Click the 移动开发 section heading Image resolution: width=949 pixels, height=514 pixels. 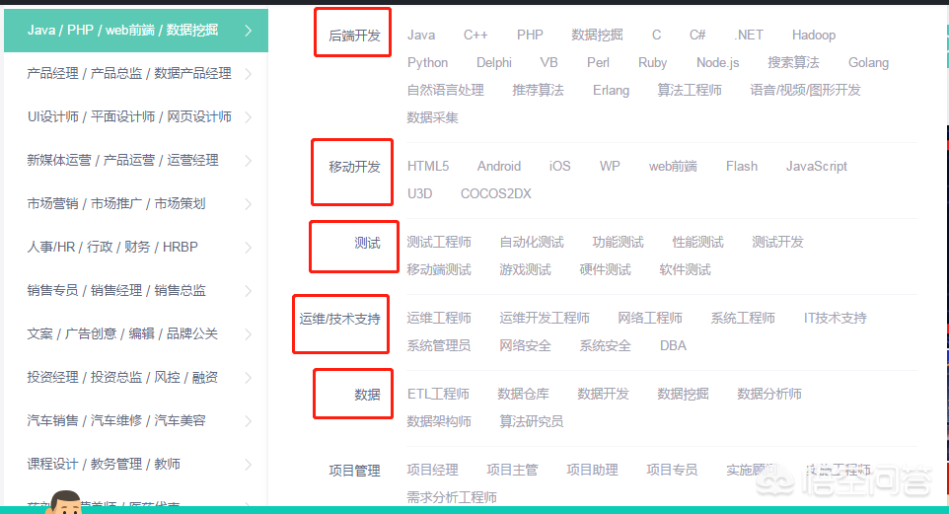point(354,167)
